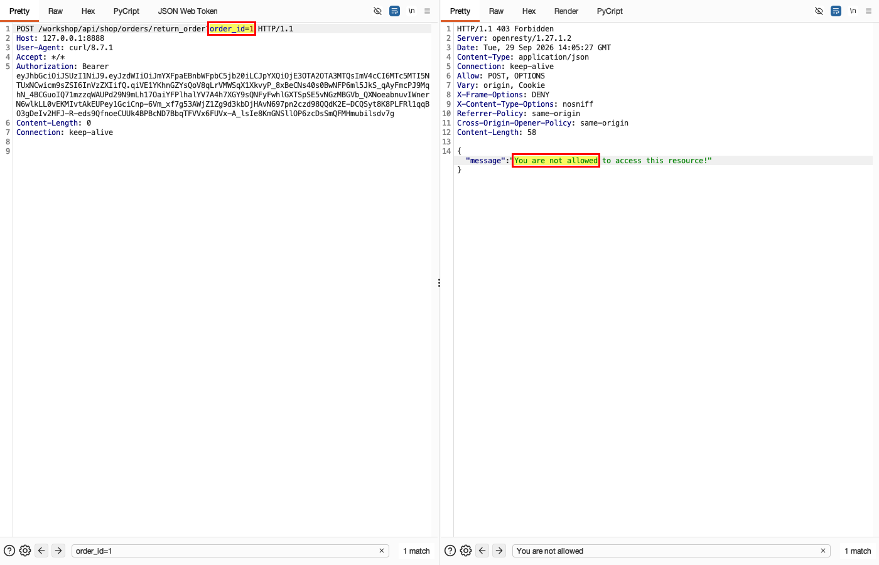Image resolution: width=879 pixels, height=565 pixels.
Task: Clear the 'You are not allowed' search field
Action: 822,551
